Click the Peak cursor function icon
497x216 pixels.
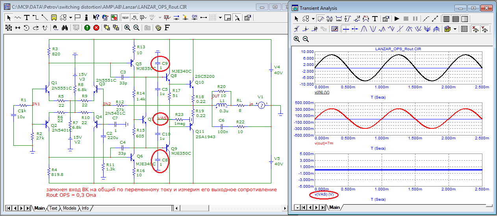tap(364, 29)
